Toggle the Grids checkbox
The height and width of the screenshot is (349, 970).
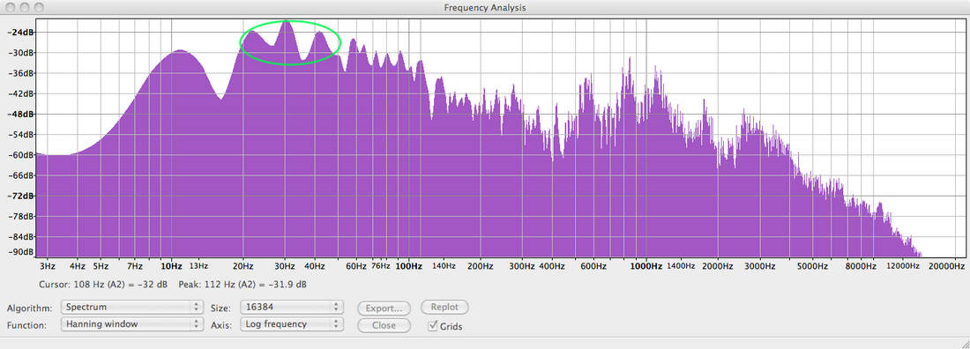point(433,325)
